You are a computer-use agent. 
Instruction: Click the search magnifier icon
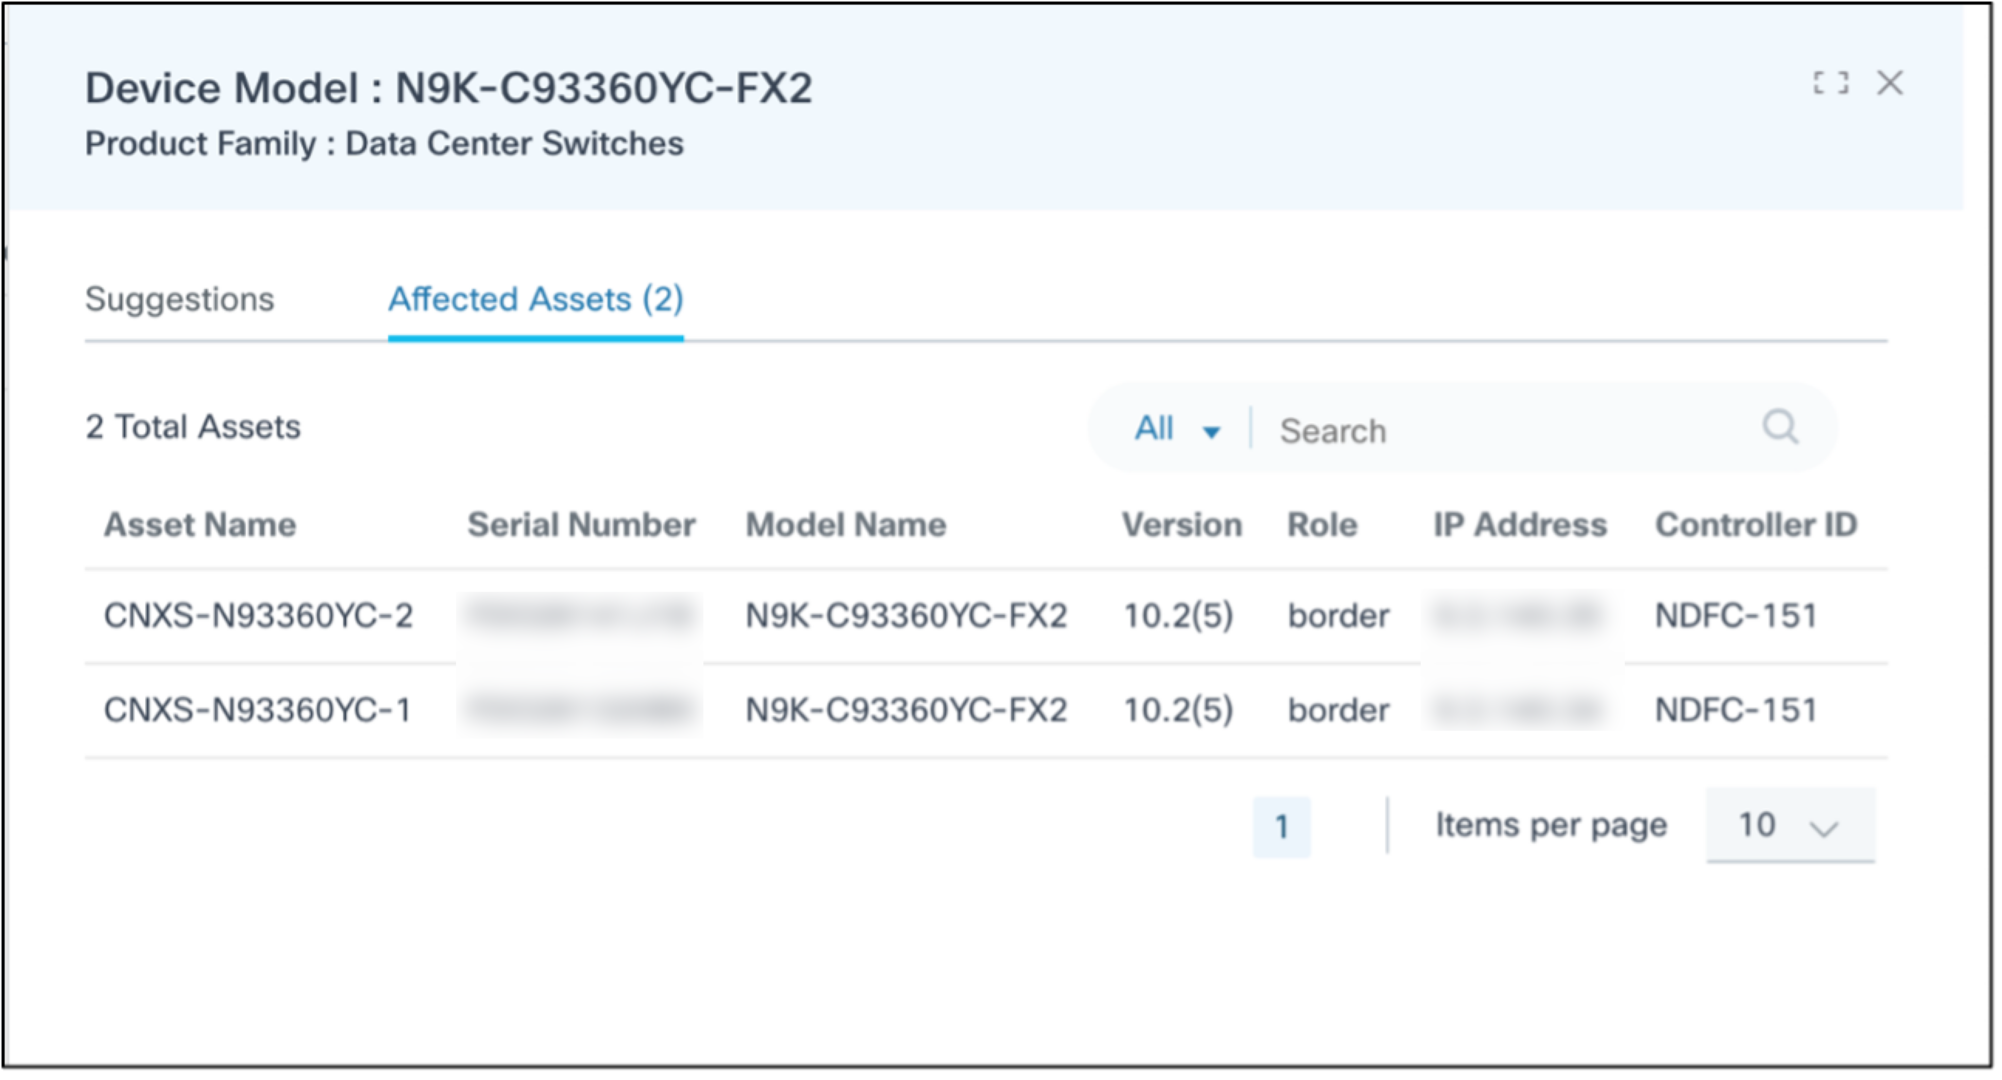coord(1780,427)
